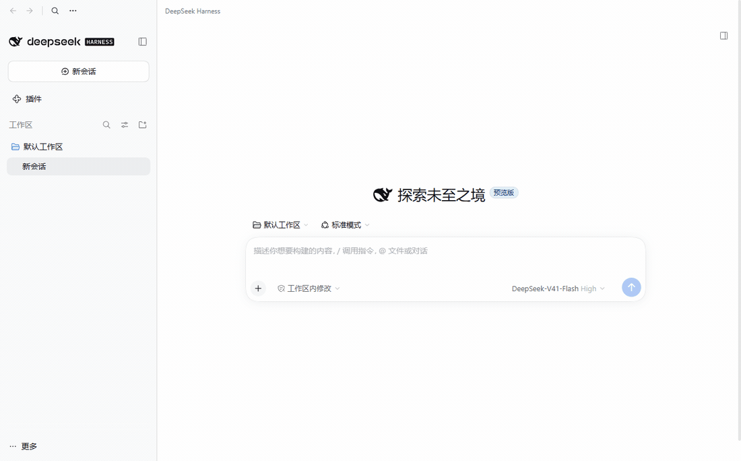741x461 pixels.
Task: Open the DeepSeek-V41-Flash model selector
Action: 558,288
